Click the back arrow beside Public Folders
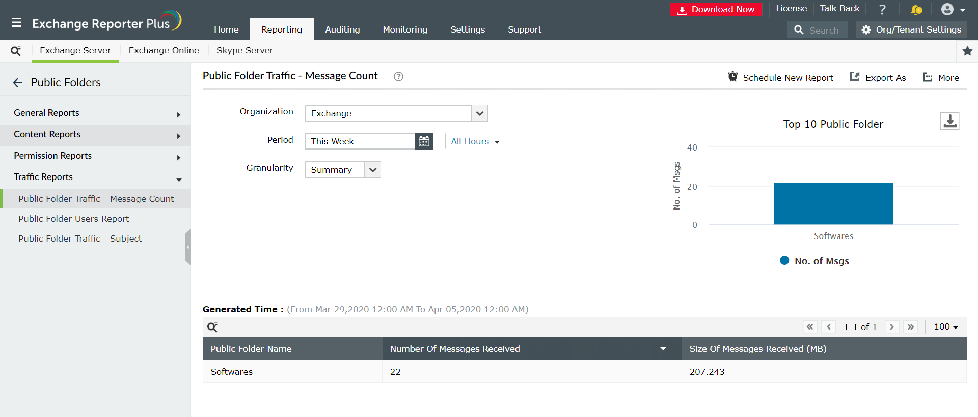The width and height of the screenshot is (978, 417). 18,83
